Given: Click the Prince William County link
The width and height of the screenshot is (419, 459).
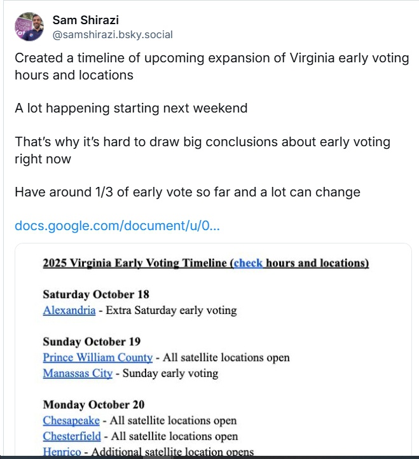Looking at the screenshot, I should coord(98,357).
